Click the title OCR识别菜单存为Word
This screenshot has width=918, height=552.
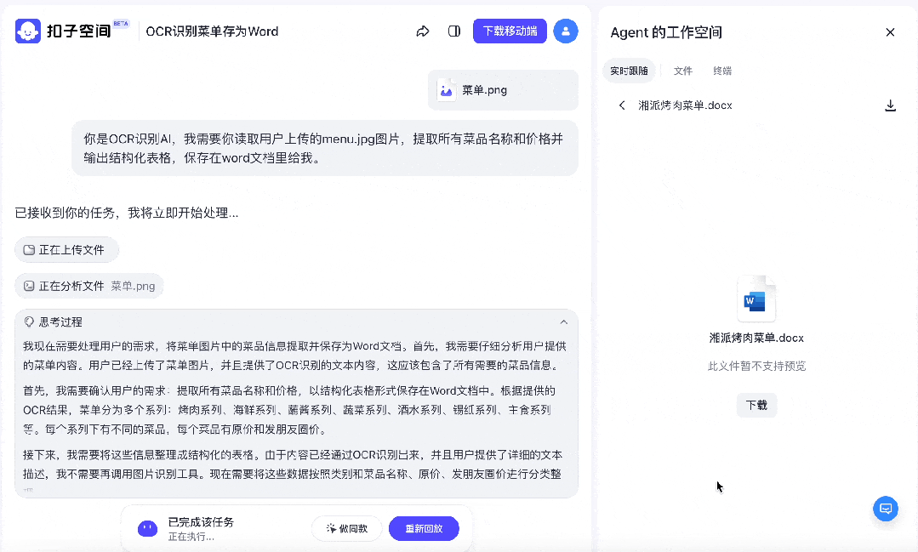tap(212, 31)
